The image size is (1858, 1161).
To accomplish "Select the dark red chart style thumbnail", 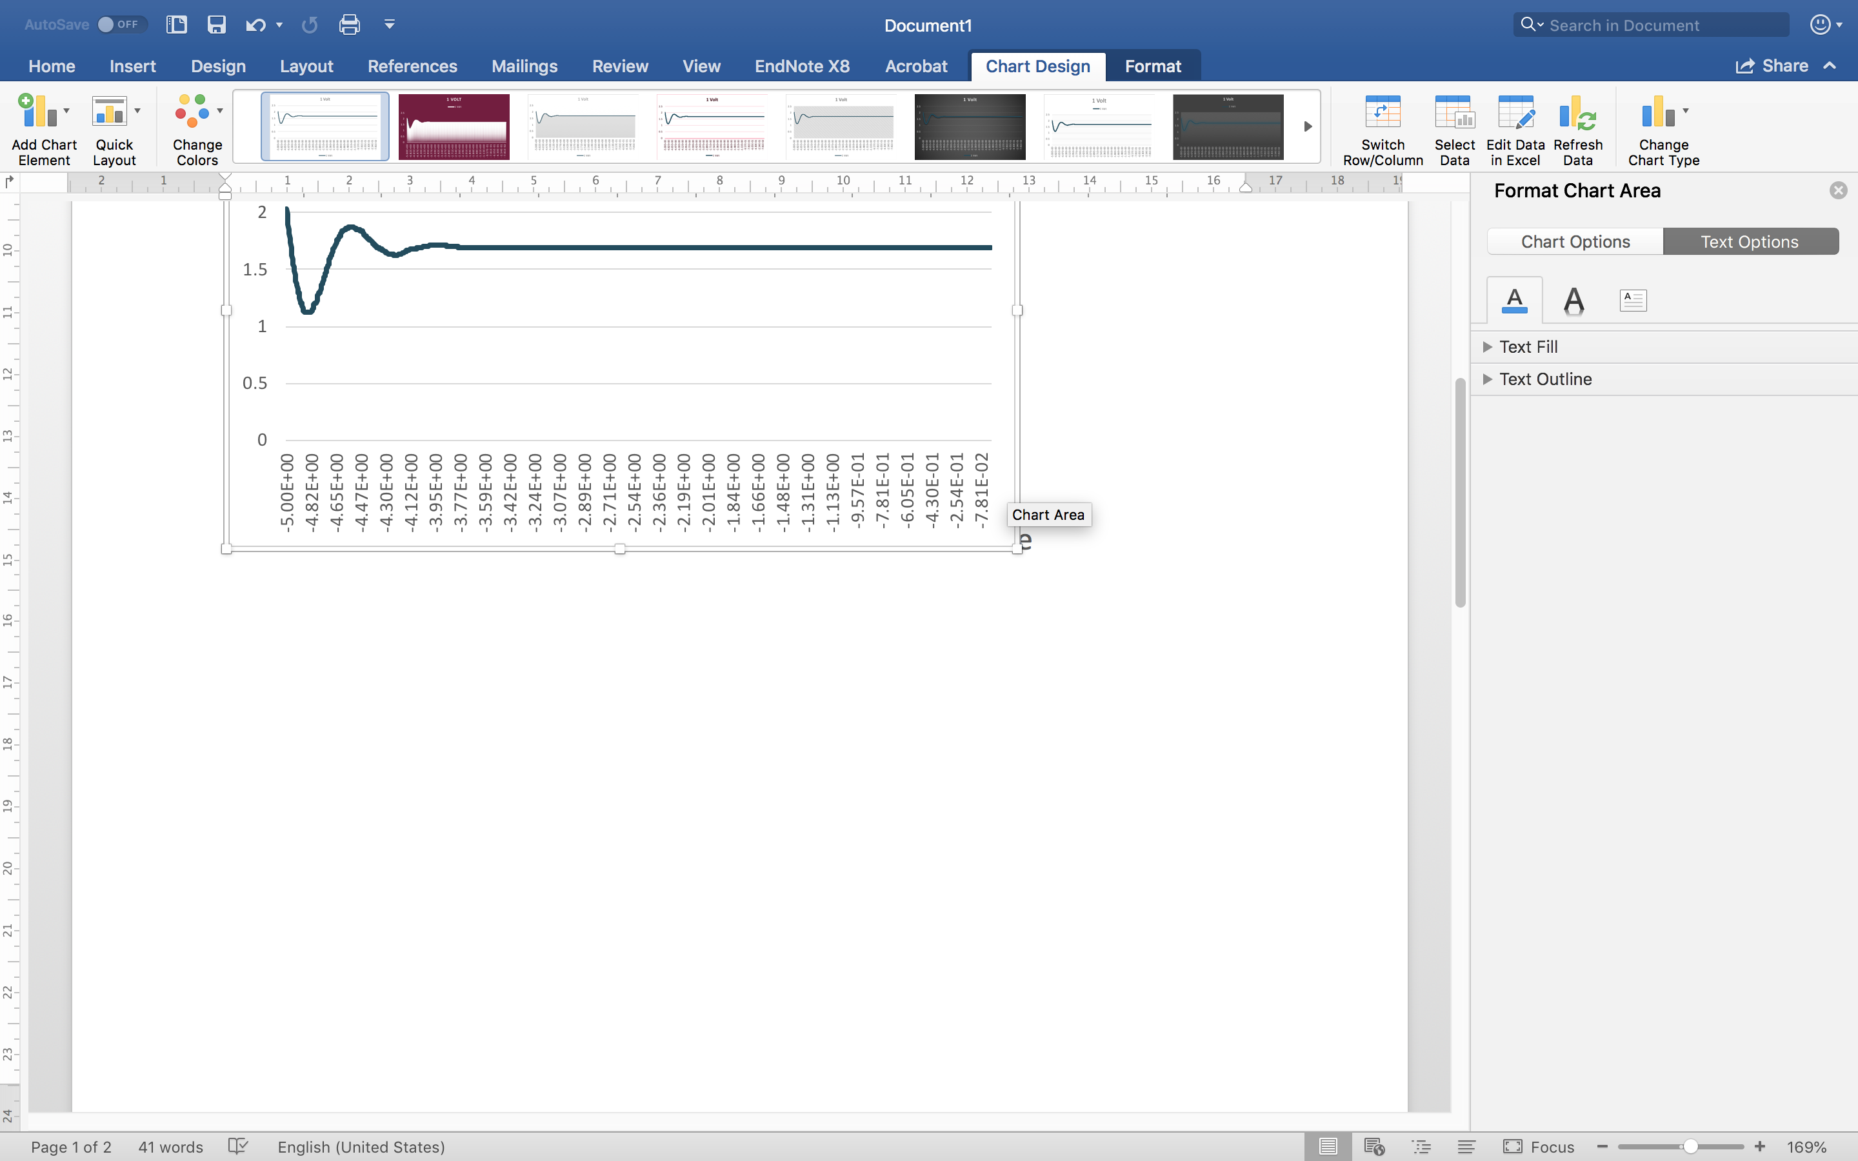I will pos(454,126).
